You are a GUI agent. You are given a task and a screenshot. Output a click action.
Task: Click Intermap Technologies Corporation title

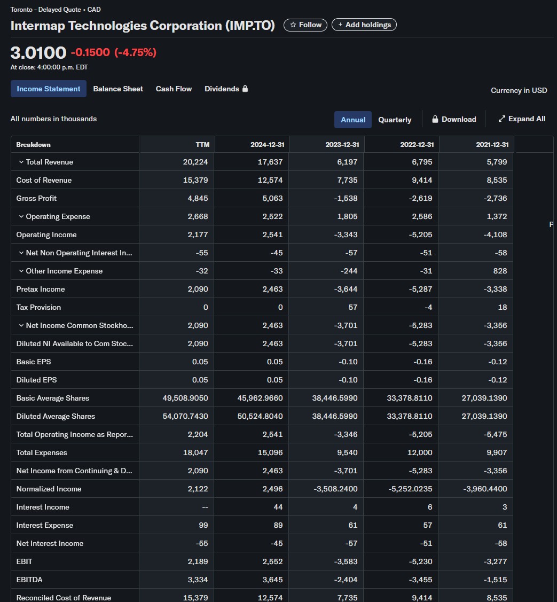tap(143, 25)
